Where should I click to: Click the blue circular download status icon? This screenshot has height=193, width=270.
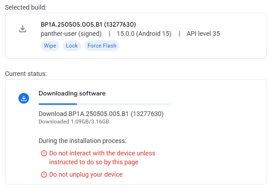23,98
